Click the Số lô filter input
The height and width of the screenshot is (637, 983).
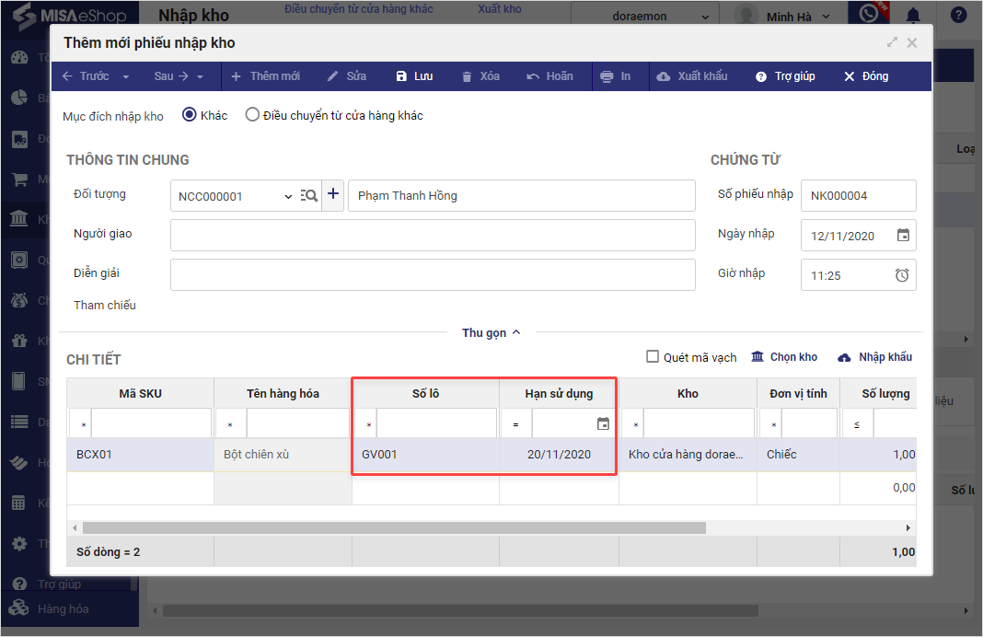[437, 423]
